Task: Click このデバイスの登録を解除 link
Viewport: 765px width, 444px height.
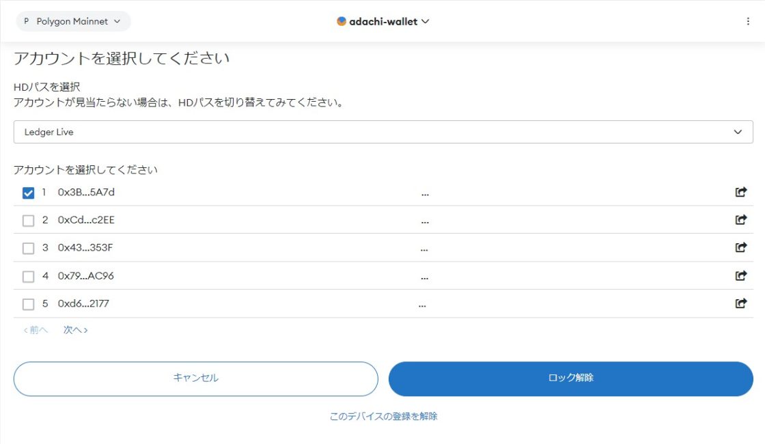Action: coord(383,416)
